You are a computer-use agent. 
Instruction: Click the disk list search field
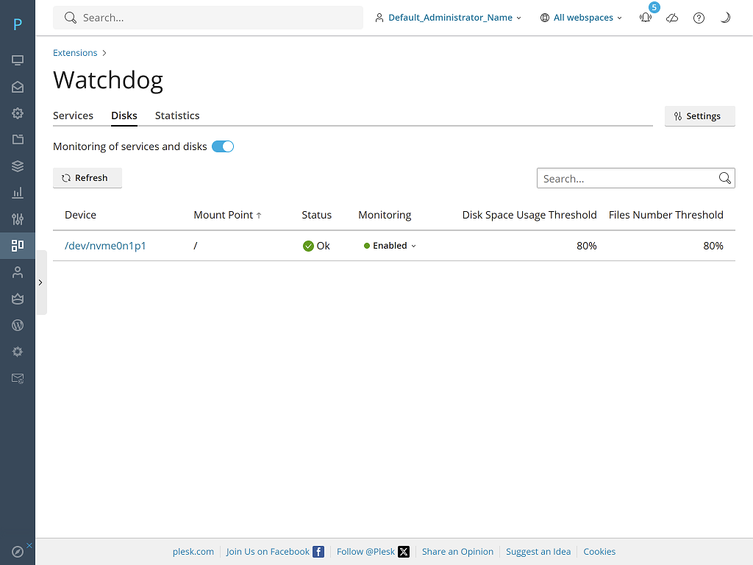627,178
